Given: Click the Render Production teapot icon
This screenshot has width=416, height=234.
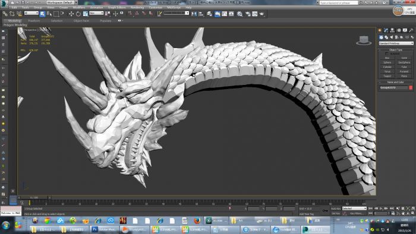Looking at the screenshot, I should click(x=262, y=14).
